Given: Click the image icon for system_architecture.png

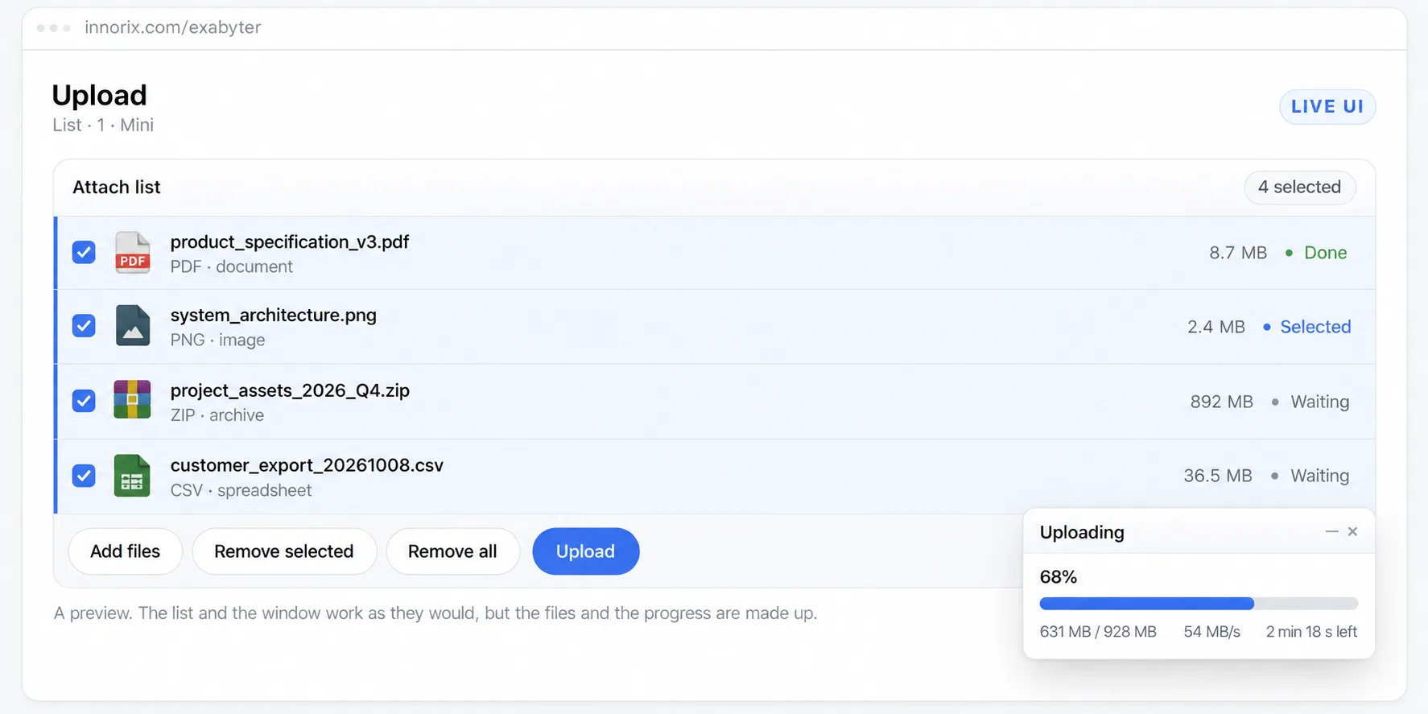Looking at the screenshot, I should [x=132, y=326].
